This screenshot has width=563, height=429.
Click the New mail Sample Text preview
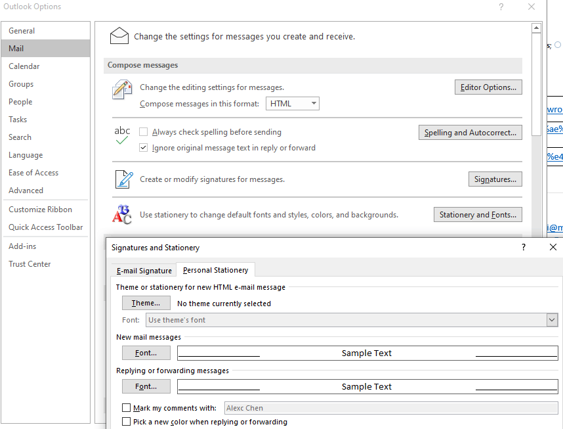367,353
